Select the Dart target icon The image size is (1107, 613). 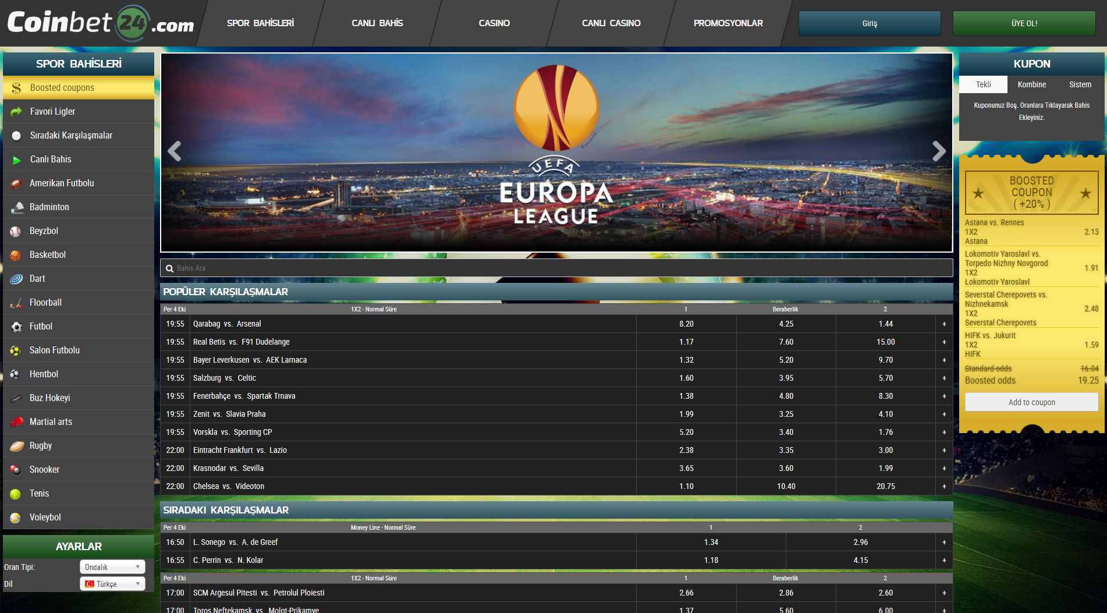pyautogui.click(x=16, y=279)
